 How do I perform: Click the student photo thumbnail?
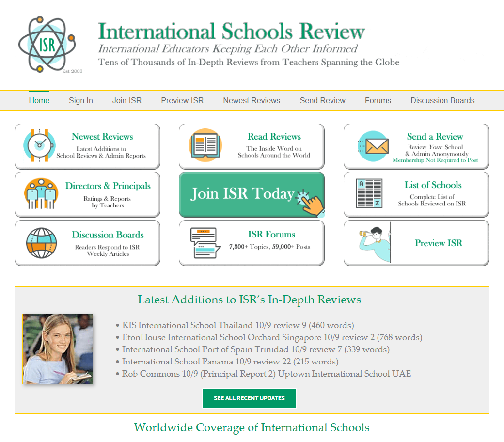58,349
